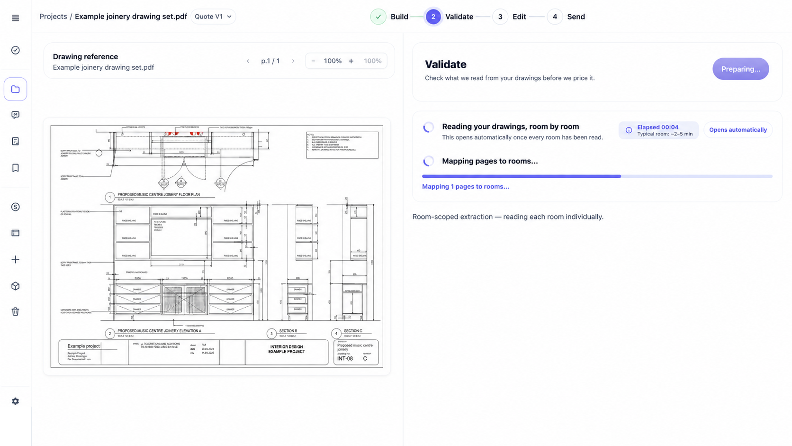Open the box package sidebar icon
The image size is (792, 446).
pos(16,286)
